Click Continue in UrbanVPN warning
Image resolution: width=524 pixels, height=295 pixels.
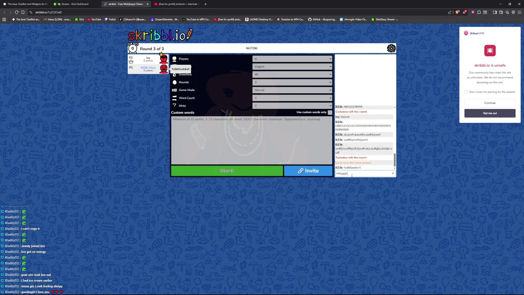(490, 103)
